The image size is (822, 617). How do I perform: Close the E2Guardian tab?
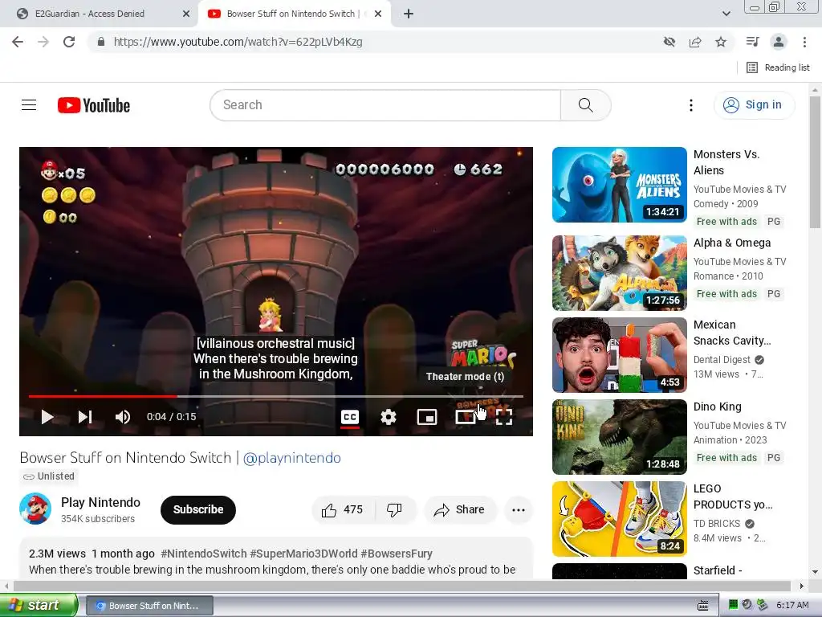tap(186, 14)
